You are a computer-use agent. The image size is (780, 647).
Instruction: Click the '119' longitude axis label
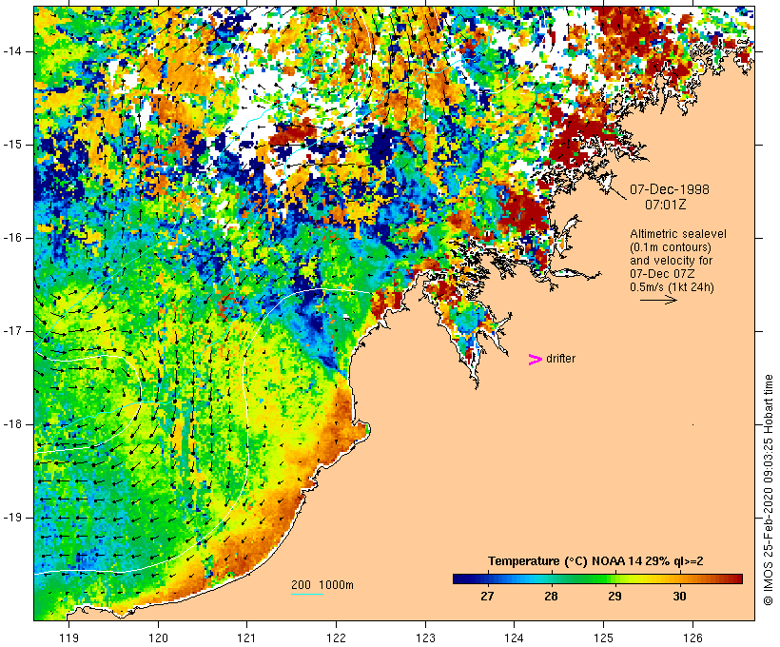coord(68,637)
